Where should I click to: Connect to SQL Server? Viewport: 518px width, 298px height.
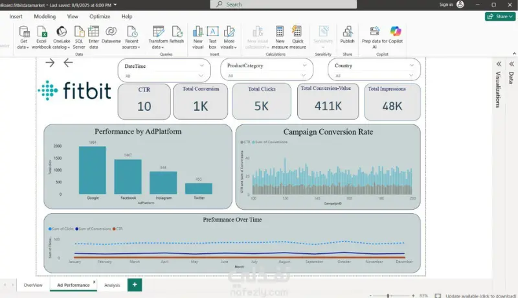click(x=79, y=38)
